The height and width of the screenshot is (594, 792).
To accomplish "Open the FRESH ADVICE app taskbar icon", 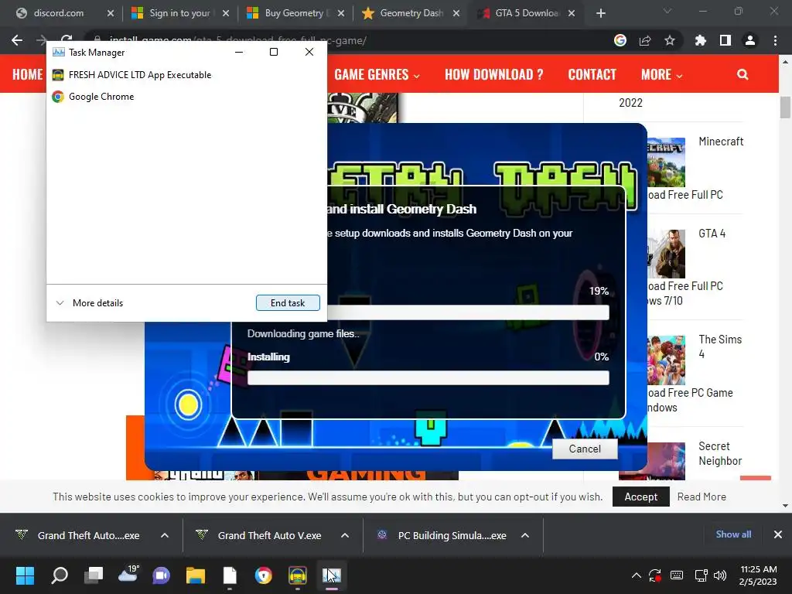I will point(298,575).
